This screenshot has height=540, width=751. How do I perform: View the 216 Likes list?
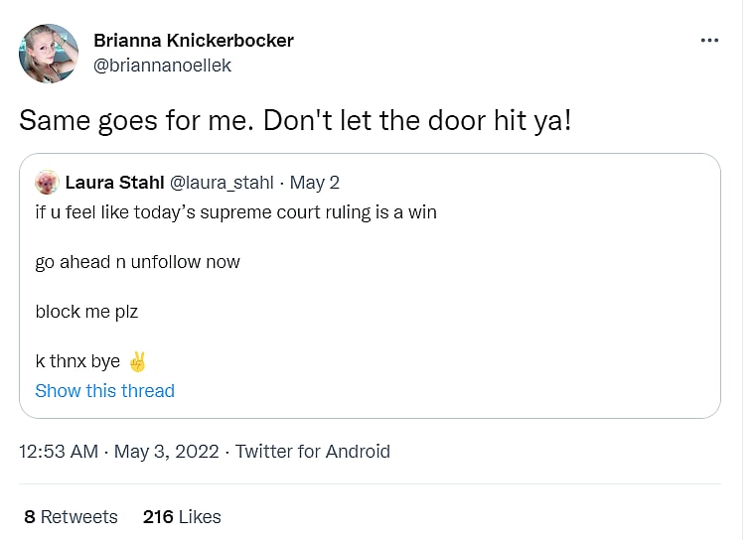point(182,517)
